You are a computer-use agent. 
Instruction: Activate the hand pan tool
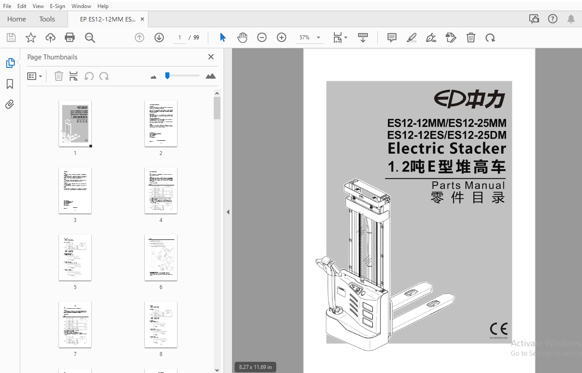click(242, 38)
